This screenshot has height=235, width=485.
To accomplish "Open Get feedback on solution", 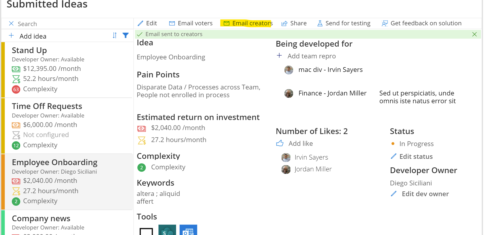I will [x=421, y=23].
